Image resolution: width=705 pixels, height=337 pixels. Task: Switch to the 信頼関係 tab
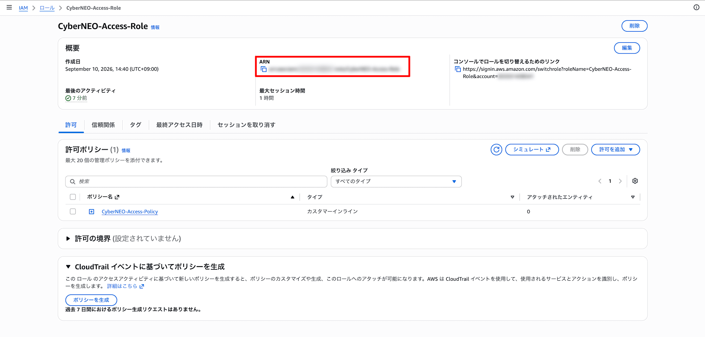(x=103, y=125)
